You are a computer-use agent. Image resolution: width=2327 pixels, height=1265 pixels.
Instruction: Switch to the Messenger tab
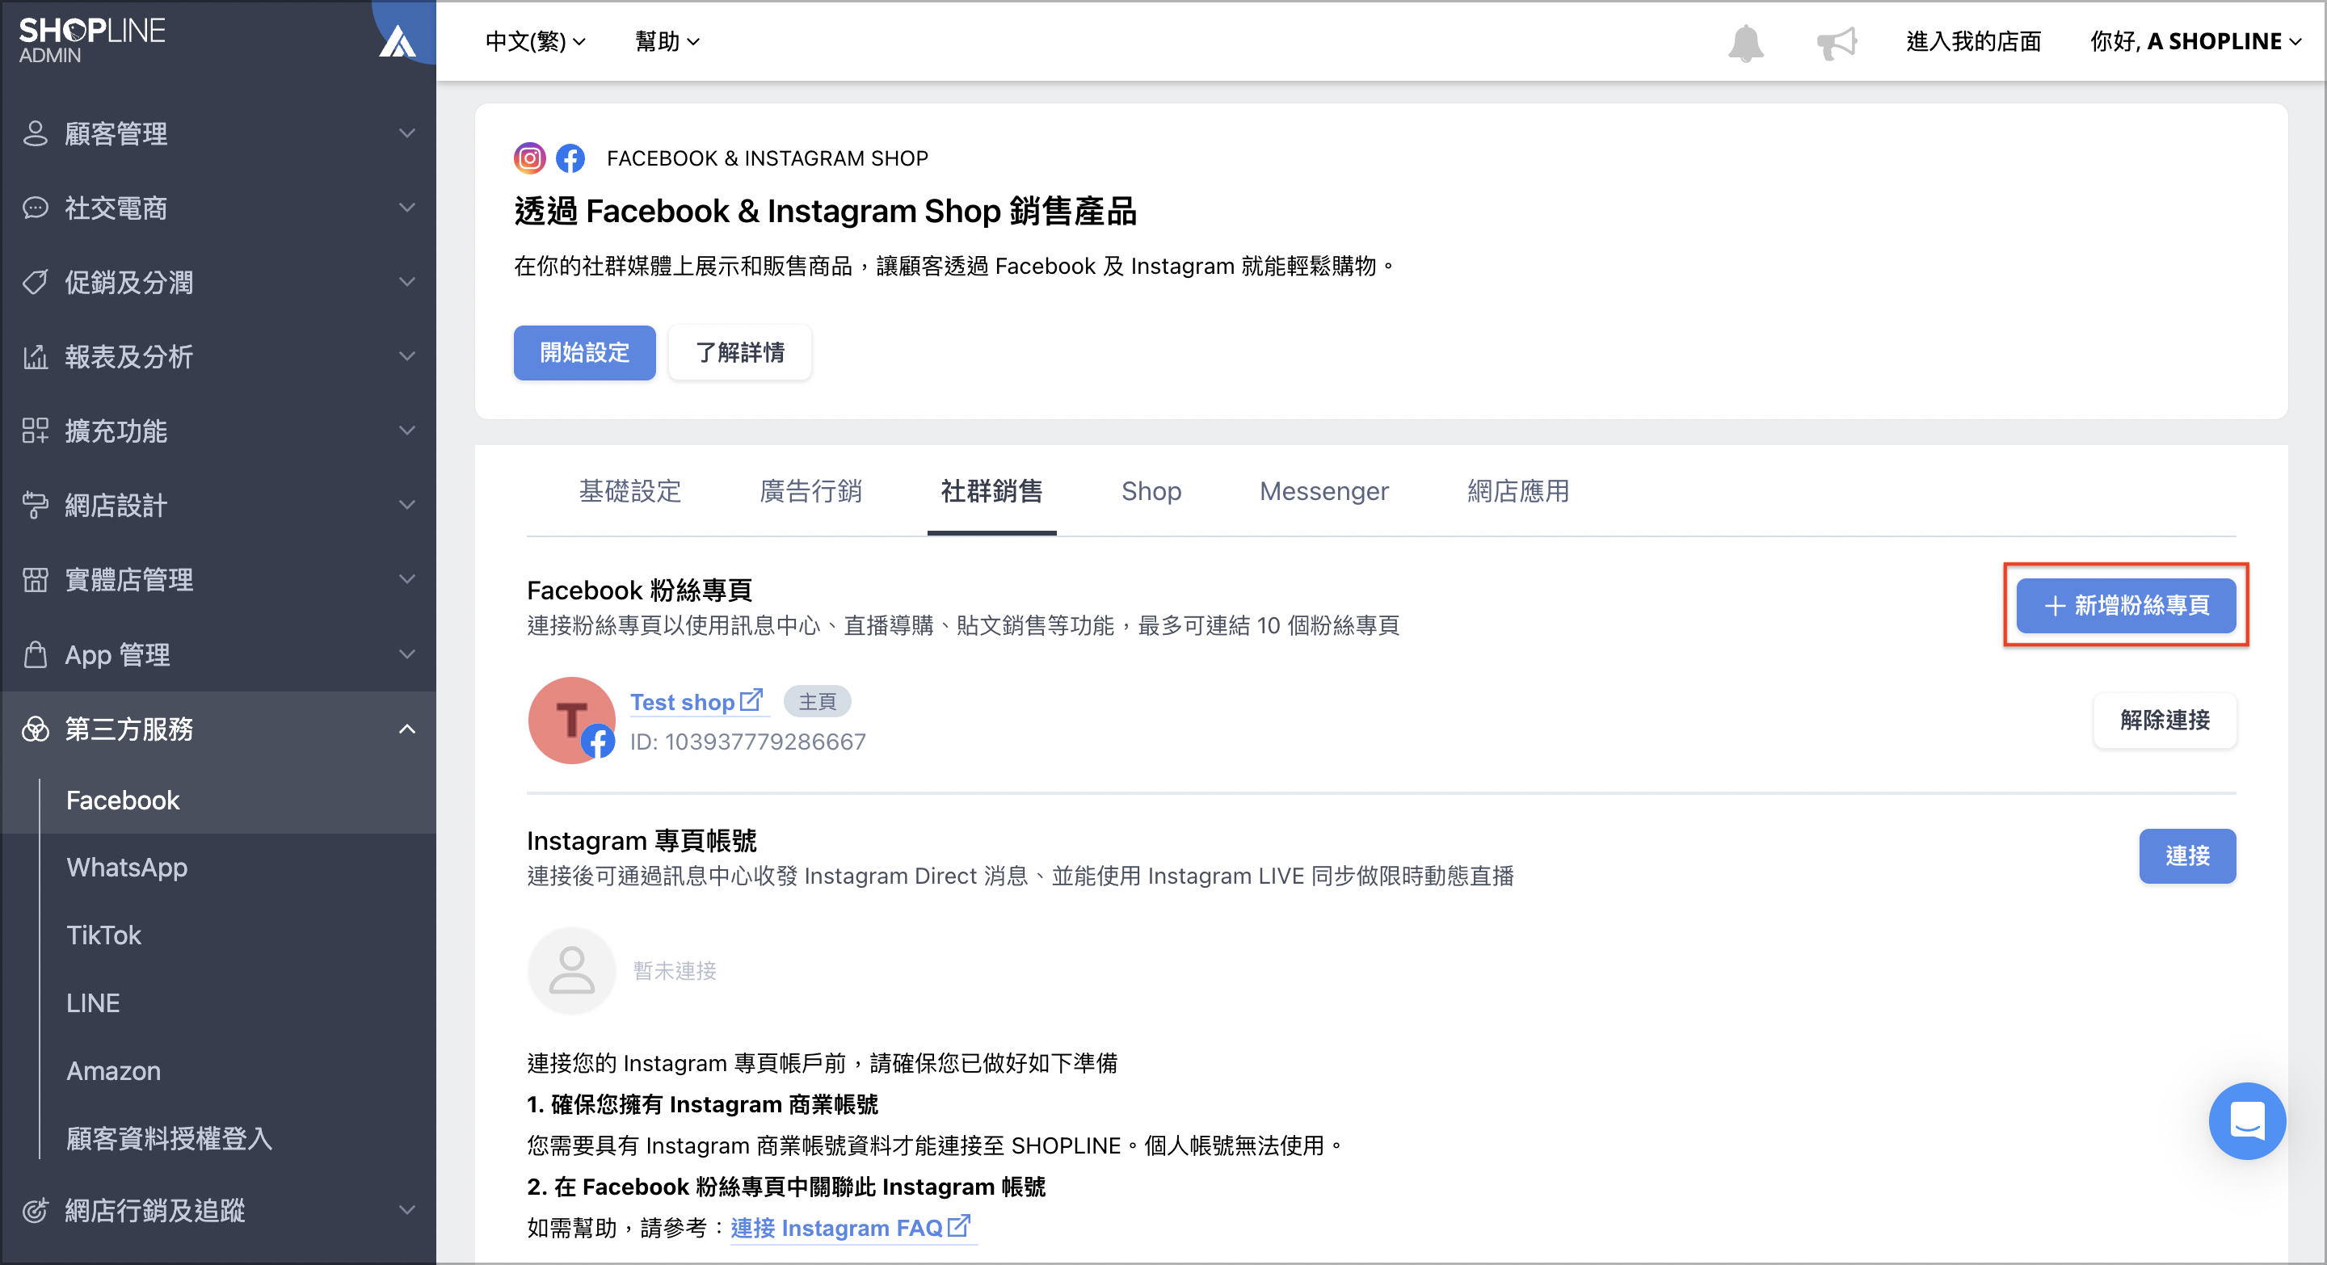[x=1324, y=491]
